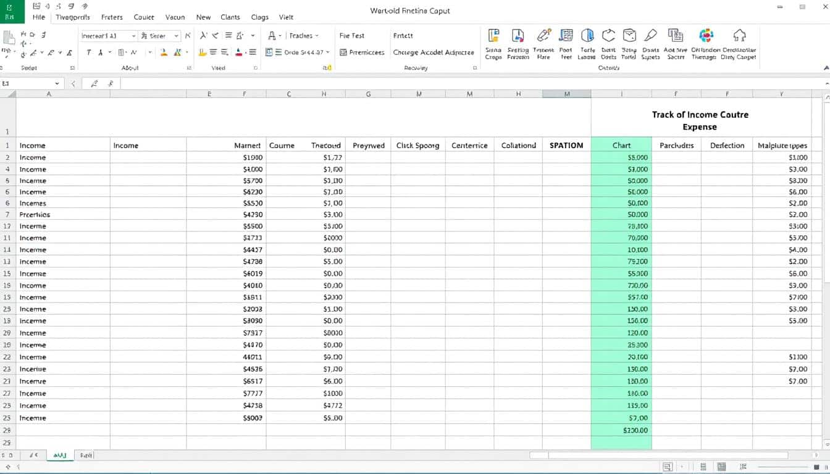Click the Premiccees ribbon icon
830x474 pixels.
(361, 52)
